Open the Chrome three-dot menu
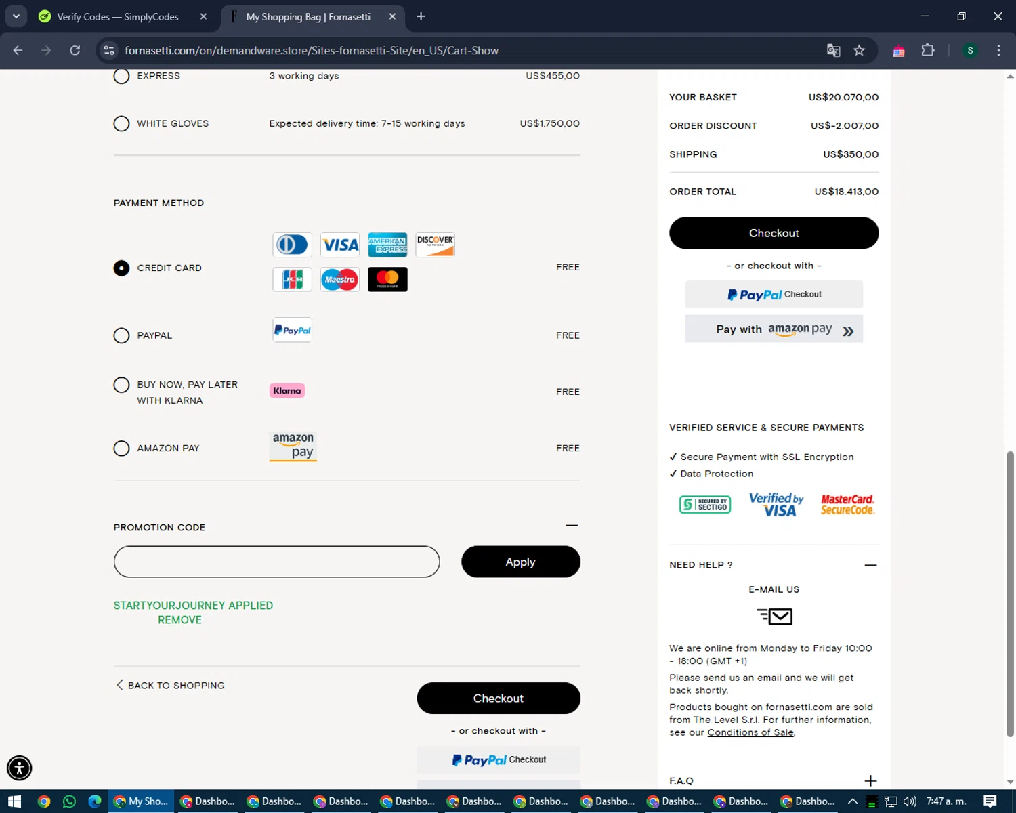 coord(998,51)
